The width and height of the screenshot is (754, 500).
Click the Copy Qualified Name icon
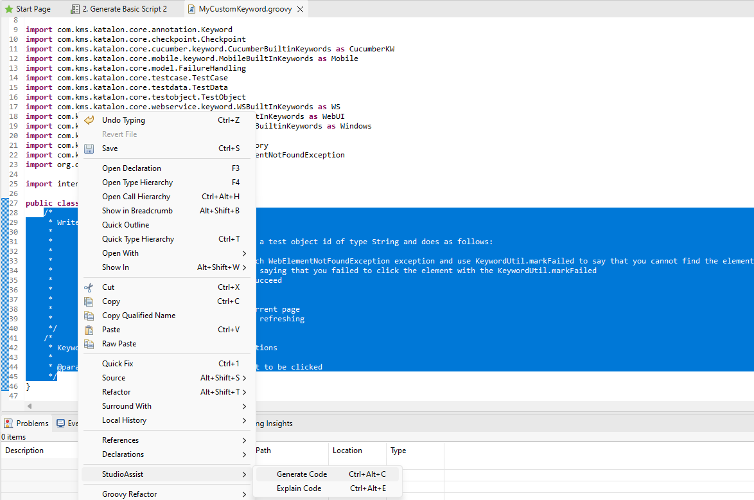89,316
